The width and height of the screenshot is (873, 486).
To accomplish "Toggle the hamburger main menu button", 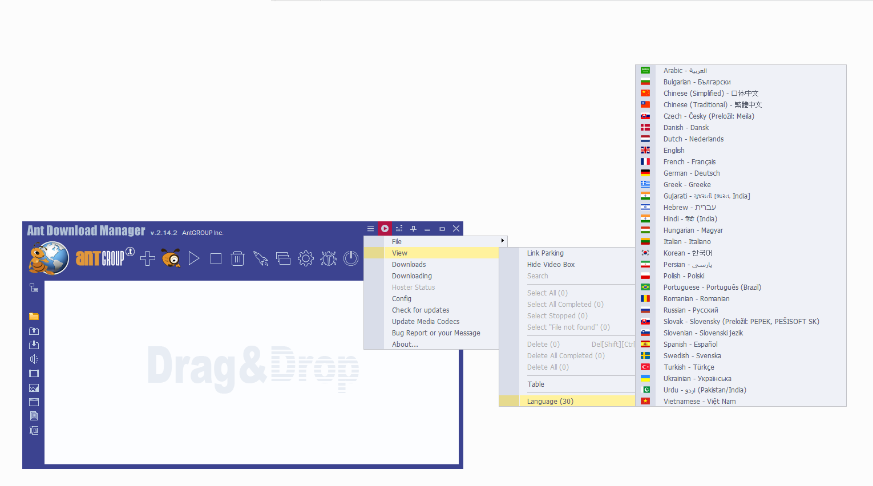I will click(x=370, y=229).
